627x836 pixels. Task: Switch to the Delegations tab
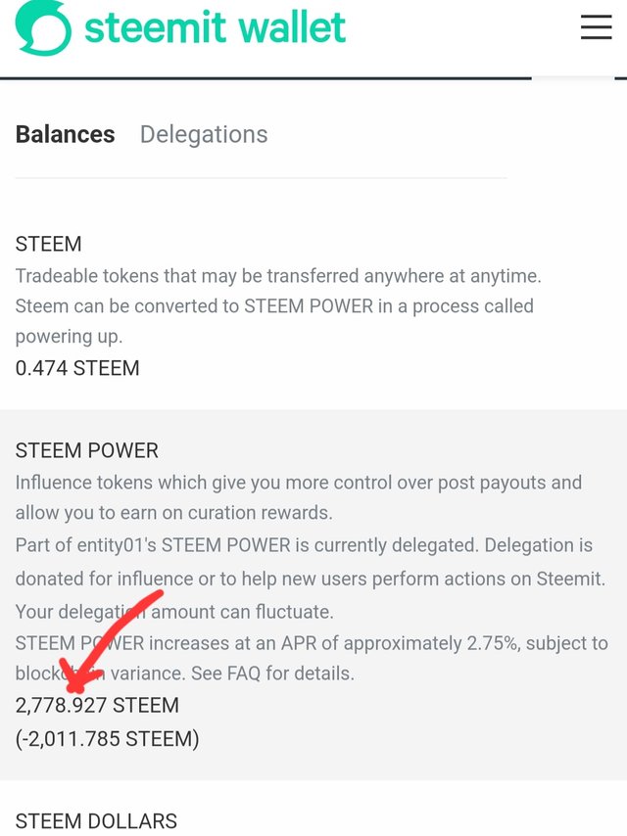click(x=204, y=134)
